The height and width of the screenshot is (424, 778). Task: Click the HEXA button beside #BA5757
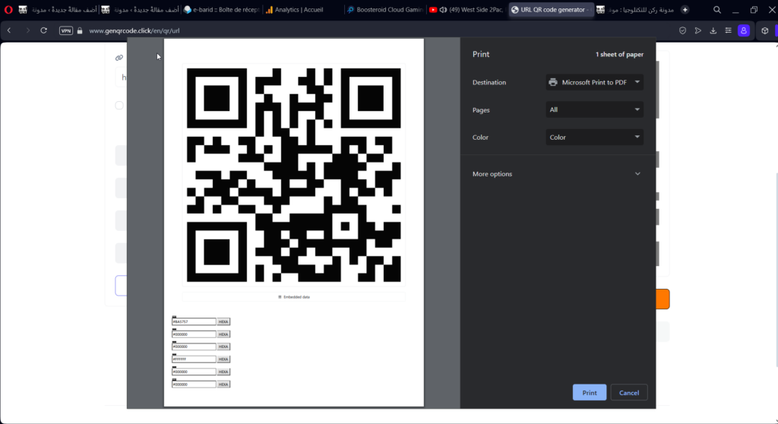pos(224,321)
